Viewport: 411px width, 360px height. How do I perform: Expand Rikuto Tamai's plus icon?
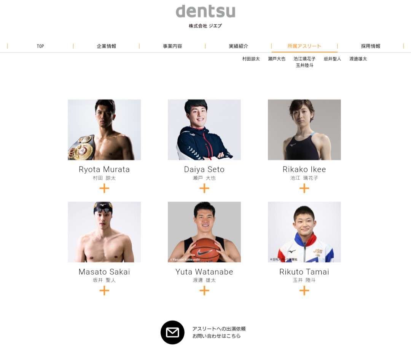(x=304, y=290)
